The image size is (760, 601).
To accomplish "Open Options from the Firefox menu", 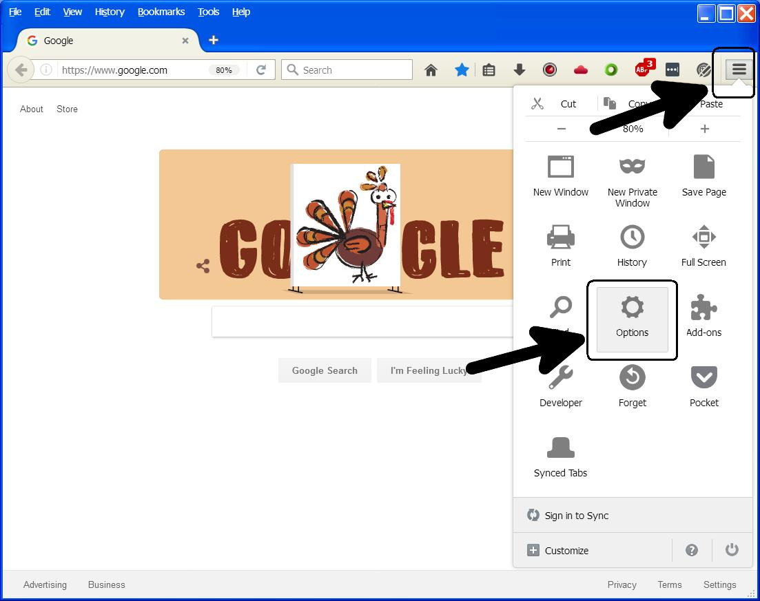I will [632, 319].
